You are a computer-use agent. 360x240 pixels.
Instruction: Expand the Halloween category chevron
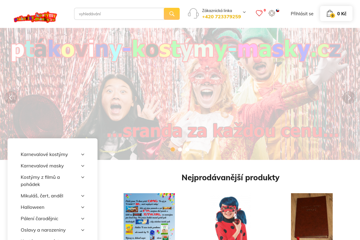click(83, 207)
